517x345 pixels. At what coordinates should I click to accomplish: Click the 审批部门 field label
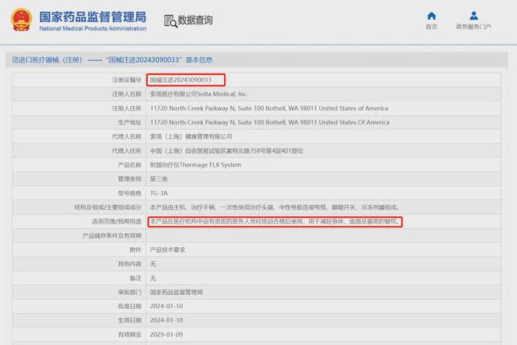coord(129,292)
